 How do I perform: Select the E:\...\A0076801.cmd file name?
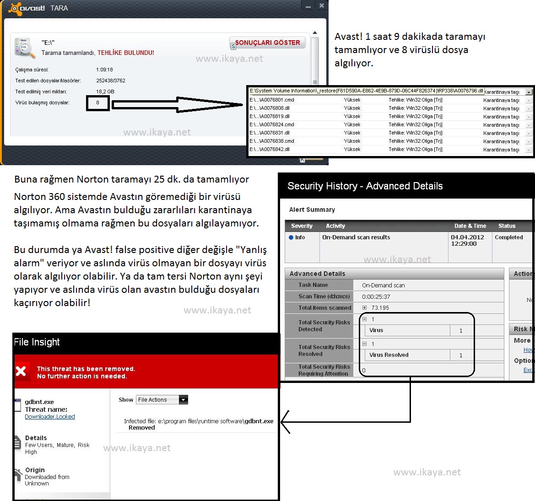click(x=271, y=100)
